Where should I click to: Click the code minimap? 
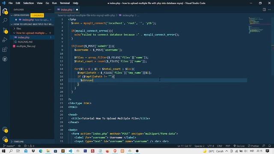259,25
